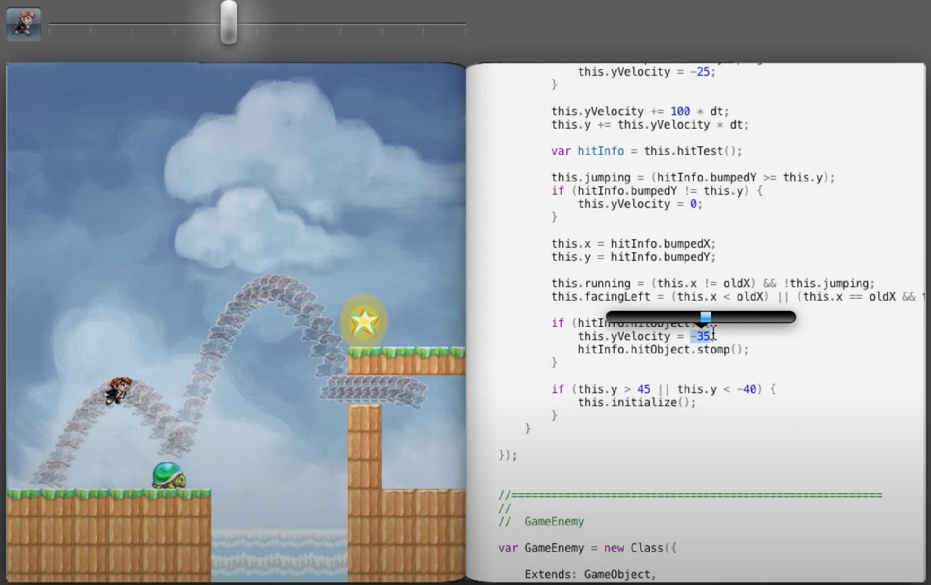Click the timeline scrubber handle at top
This screenshot has width=931, height=585.
click(228, 23)
